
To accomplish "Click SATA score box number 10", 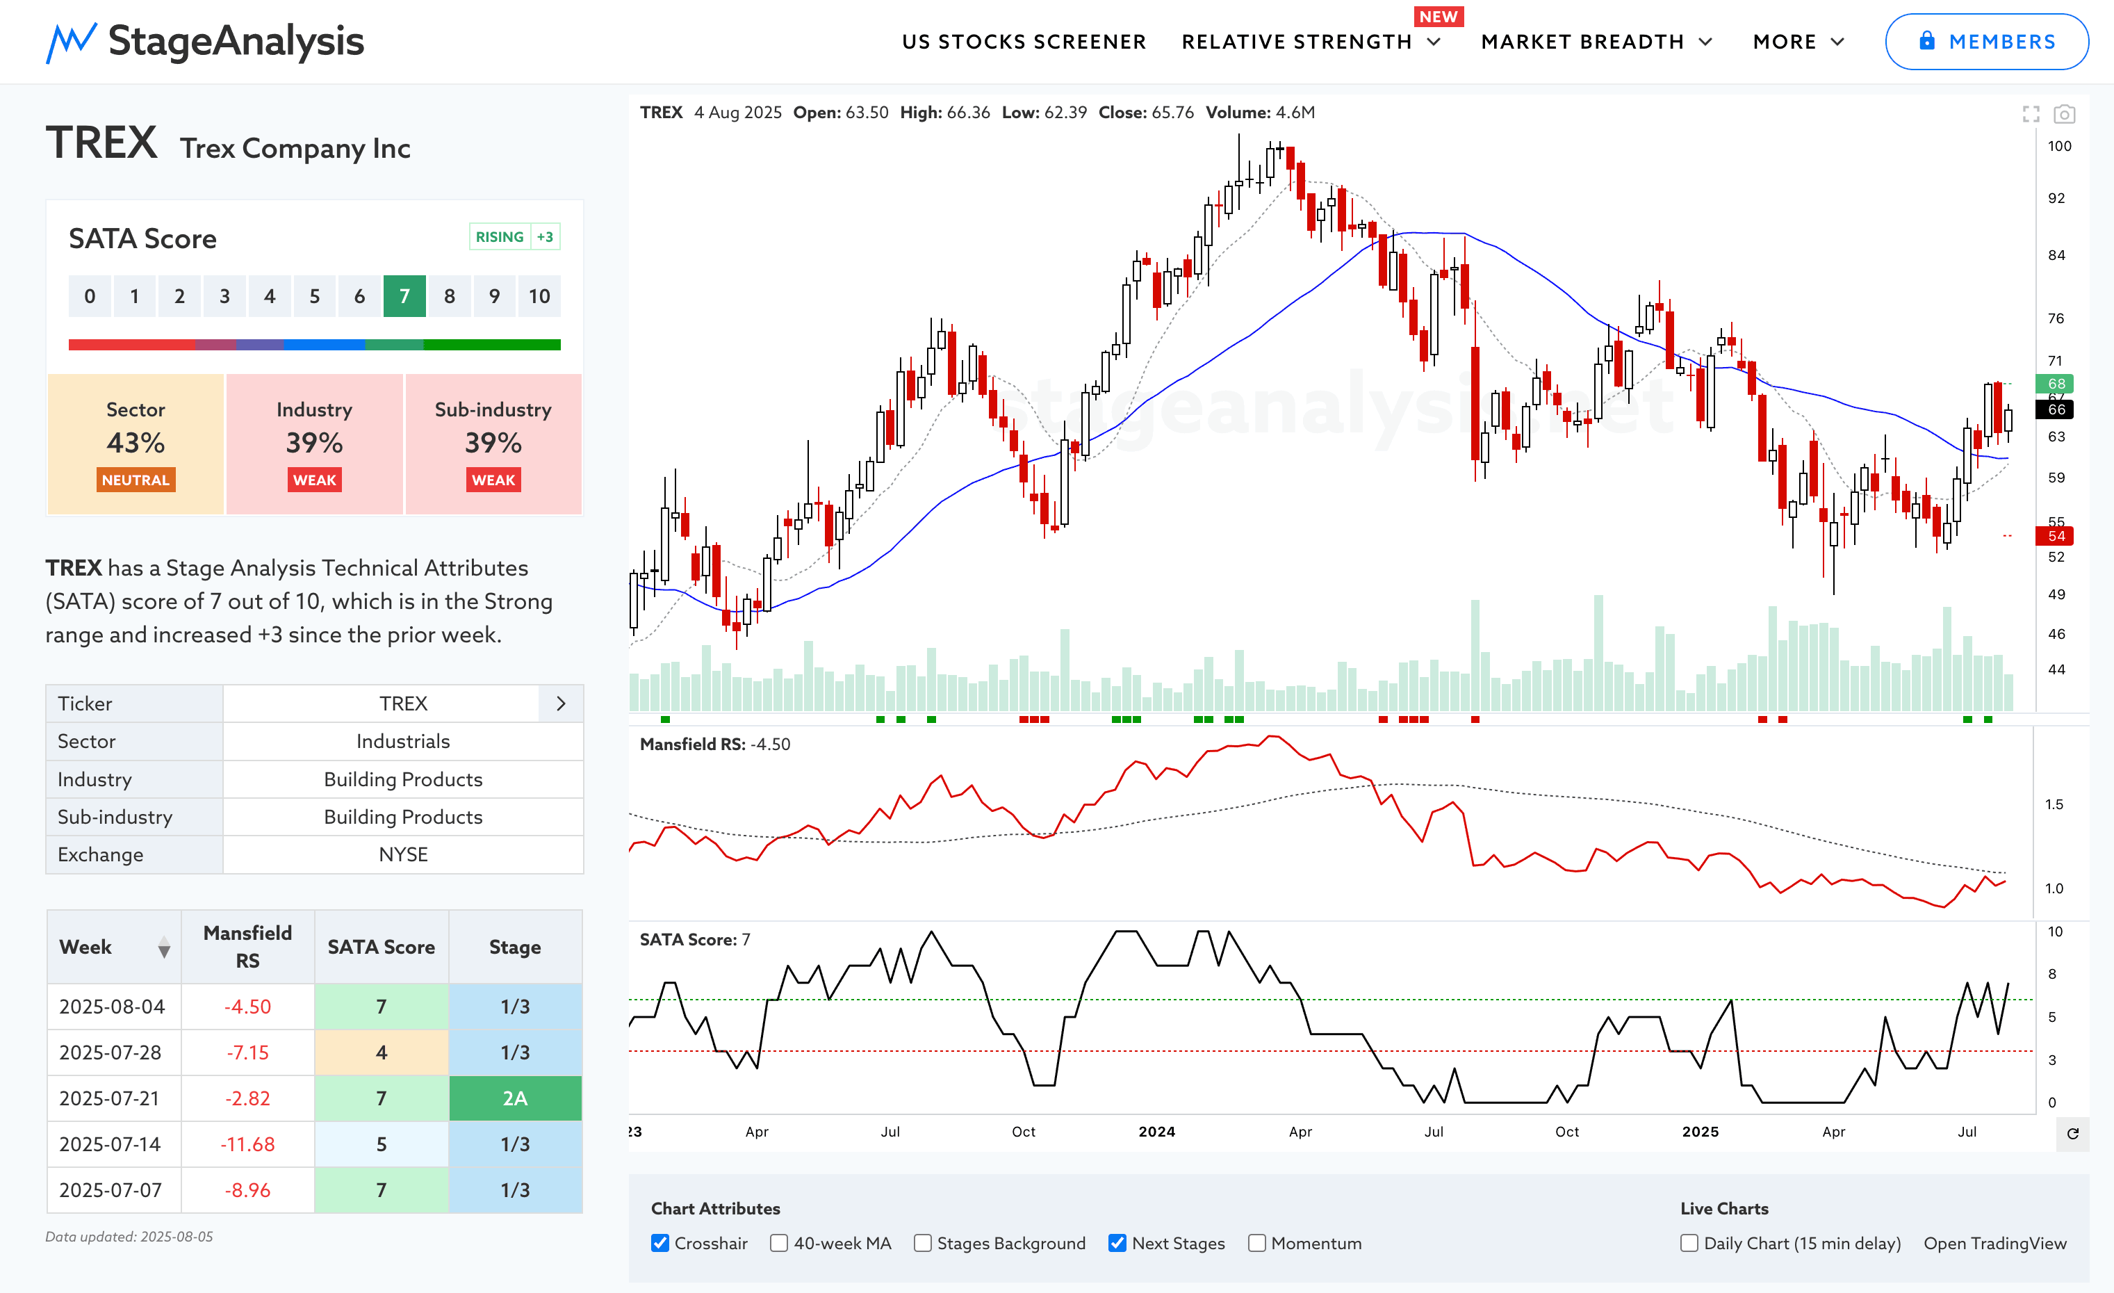I will (x=539, y=297).
